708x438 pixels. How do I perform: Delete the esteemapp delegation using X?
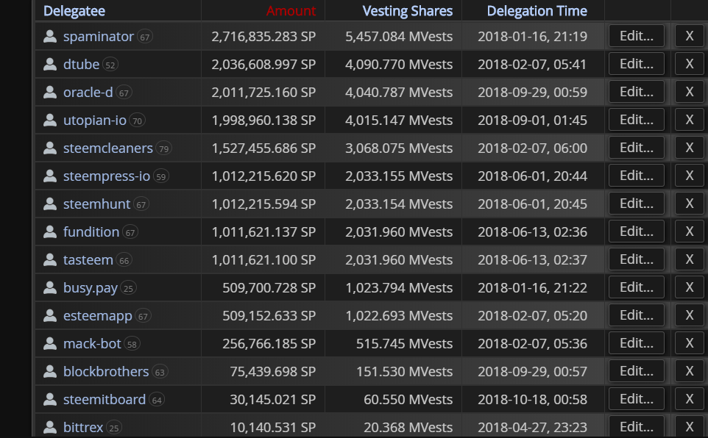[689, 315]
